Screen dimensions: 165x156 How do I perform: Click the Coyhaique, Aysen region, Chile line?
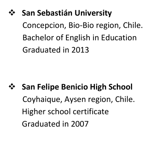pyautogui.click(x=79, y=99)
